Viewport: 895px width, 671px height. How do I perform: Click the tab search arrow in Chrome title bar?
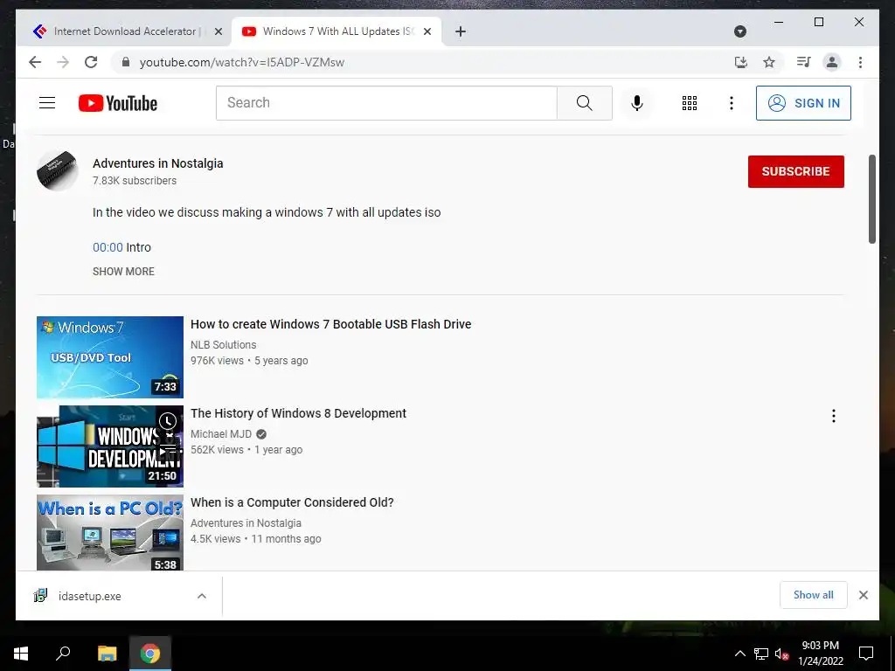point(740,31)
